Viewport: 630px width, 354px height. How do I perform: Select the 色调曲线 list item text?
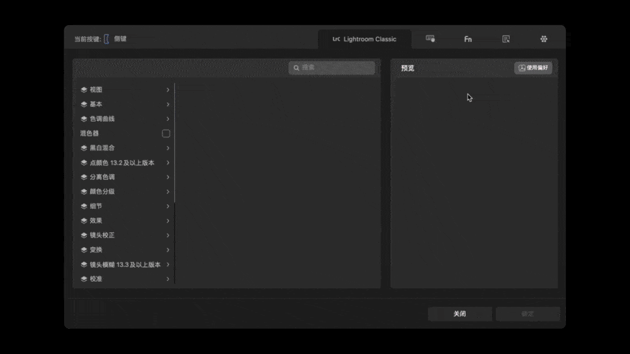pos(102,119)
